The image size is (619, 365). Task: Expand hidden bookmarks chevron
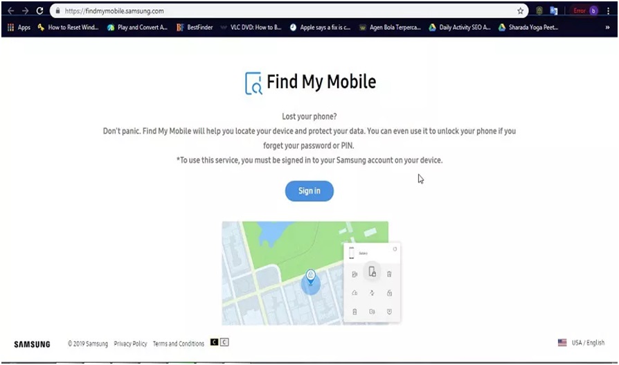pos(607,27)
